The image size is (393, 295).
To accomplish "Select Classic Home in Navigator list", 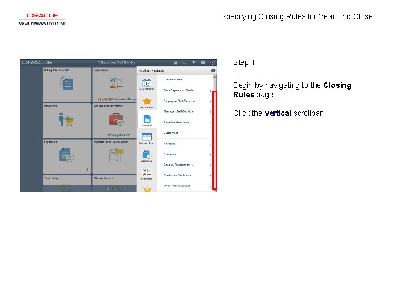I will point(184,80).
